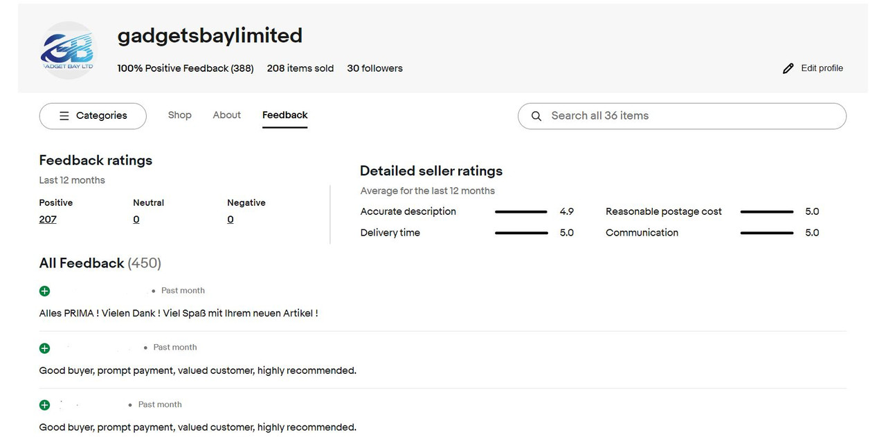Image resolution: width=886 pixels, height=438 pixels.
Task: Click the Communication rating bar
Action: (x=766, y=233)
